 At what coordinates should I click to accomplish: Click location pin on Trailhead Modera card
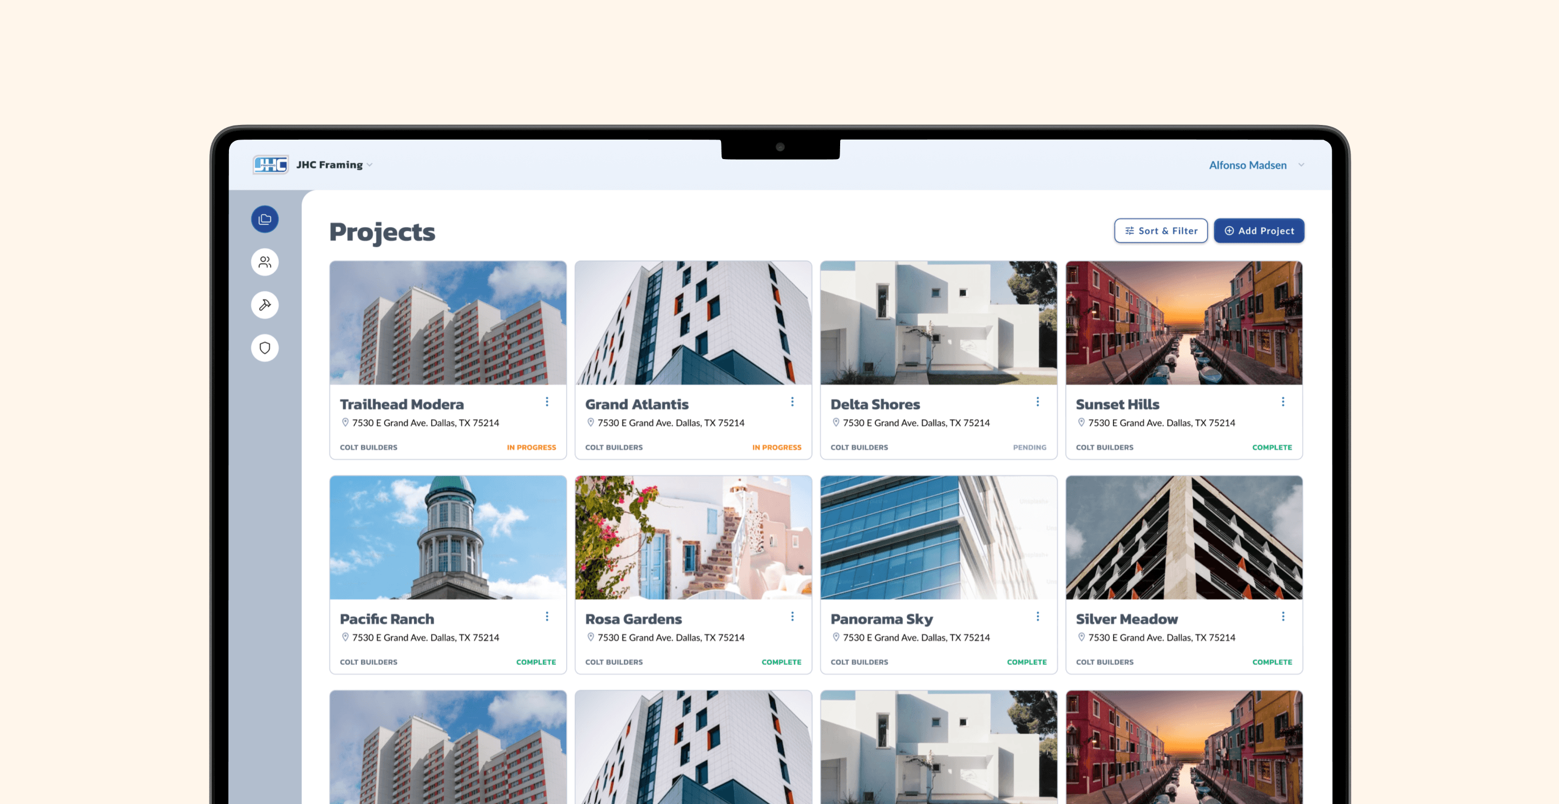(345, 422)
